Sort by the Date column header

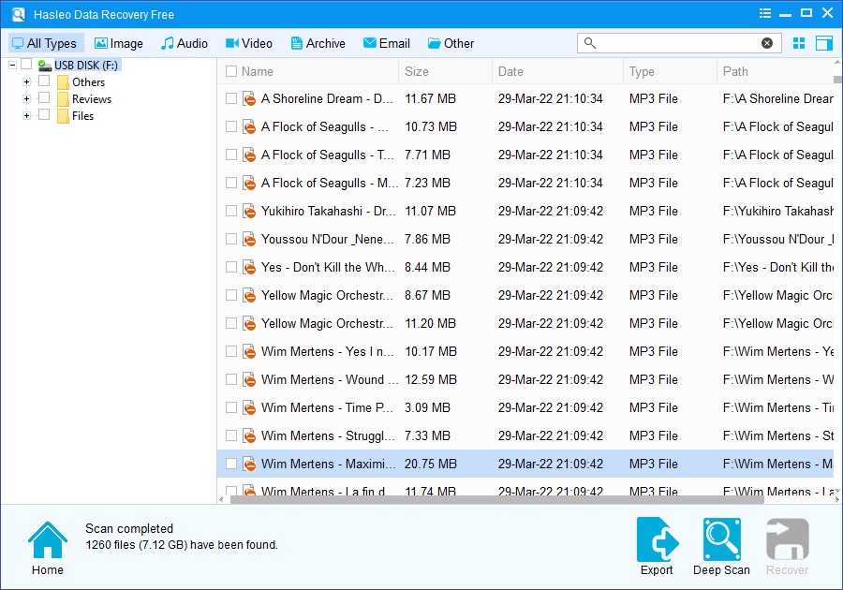coord(557,71)
